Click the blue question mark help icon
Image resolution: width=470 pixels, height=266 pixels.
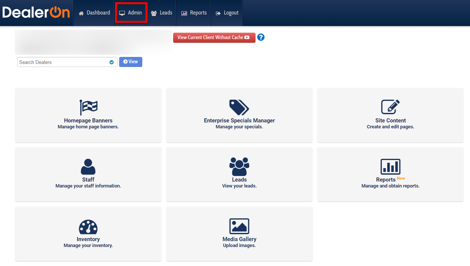pos(261,37)
